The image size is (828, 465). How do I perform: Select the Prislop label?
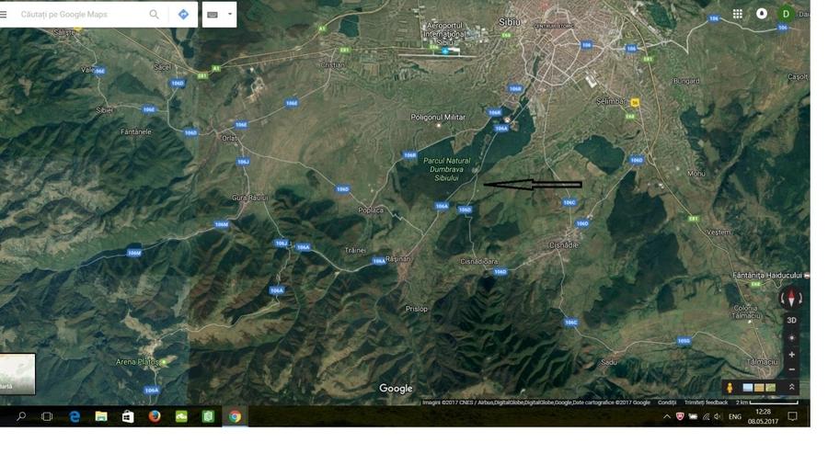pos(417,309)
